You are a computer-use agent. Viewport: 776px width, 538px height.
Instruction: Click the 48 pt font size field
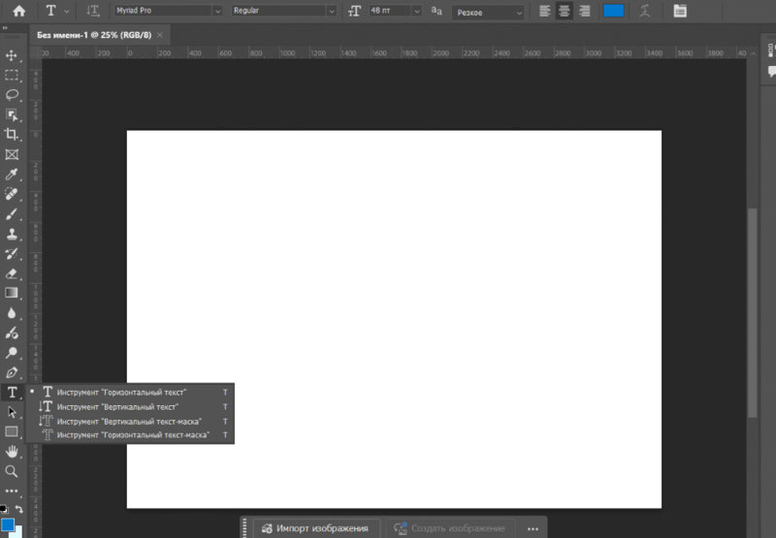tap(387, 12)
